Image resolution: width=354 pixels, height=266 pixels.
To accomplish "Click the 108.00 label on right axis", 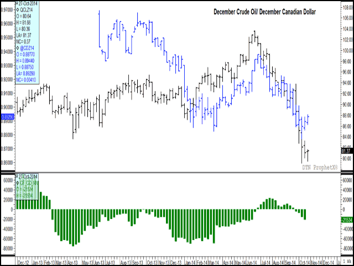I will 347,7.
